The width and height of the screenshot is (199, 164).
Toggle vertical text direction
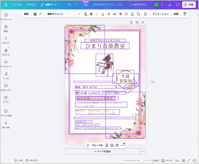pos(138,14)
